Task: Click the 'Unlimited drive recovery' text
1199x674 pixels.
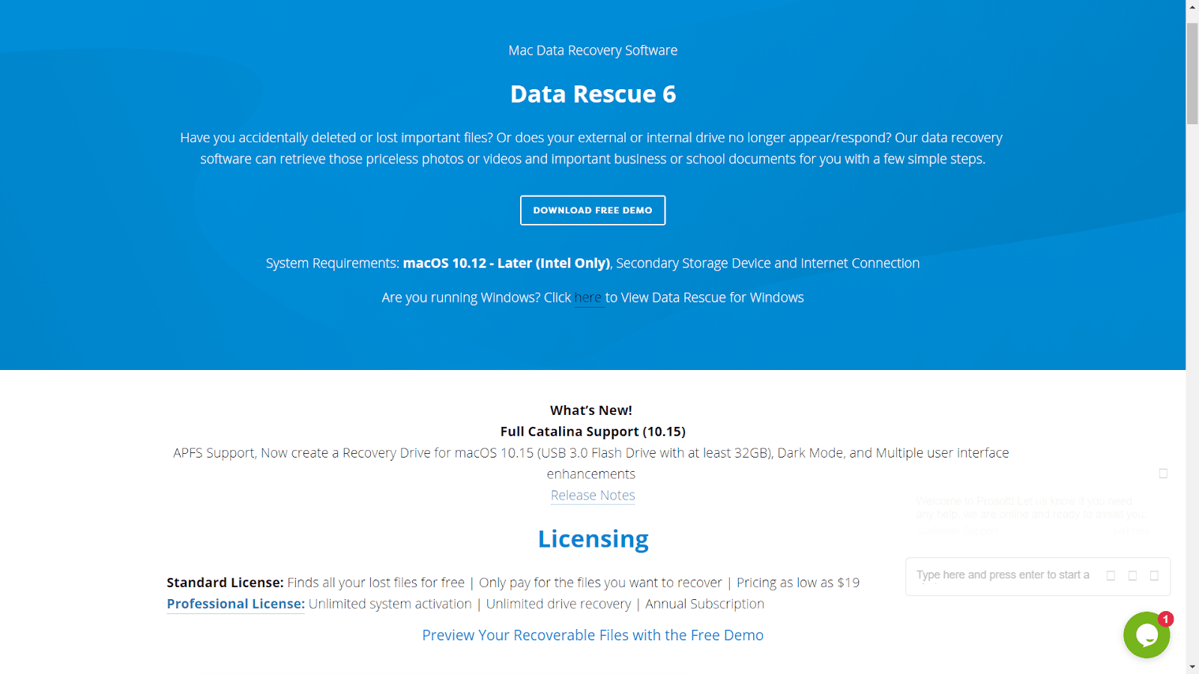Action: [x=558, y=604]
